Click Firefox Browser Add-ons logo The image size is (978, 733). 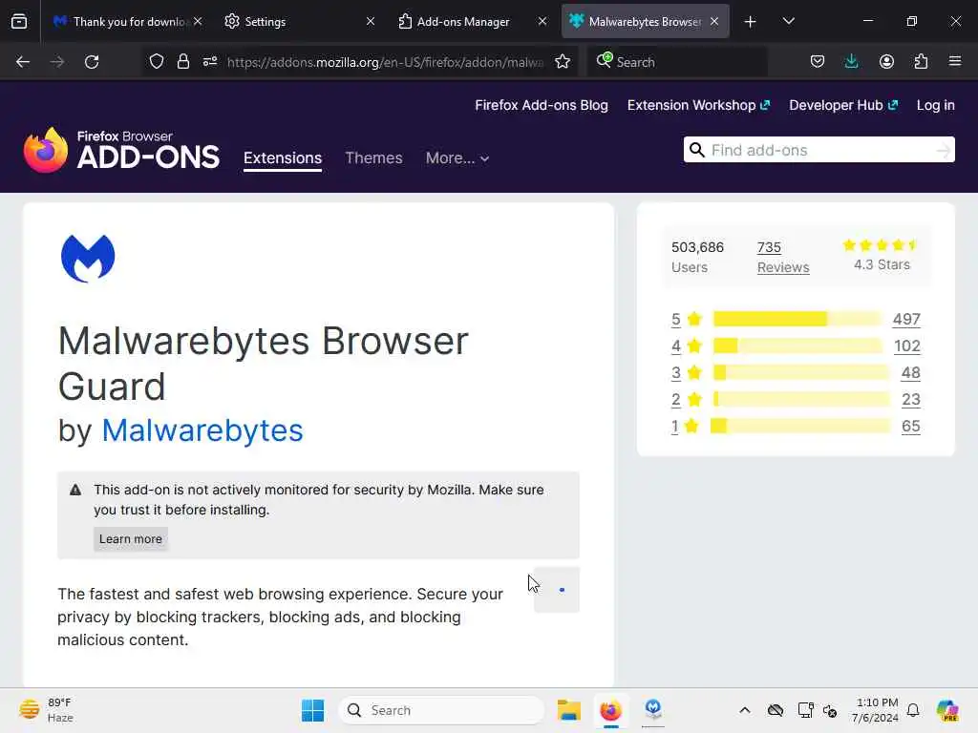121,150
